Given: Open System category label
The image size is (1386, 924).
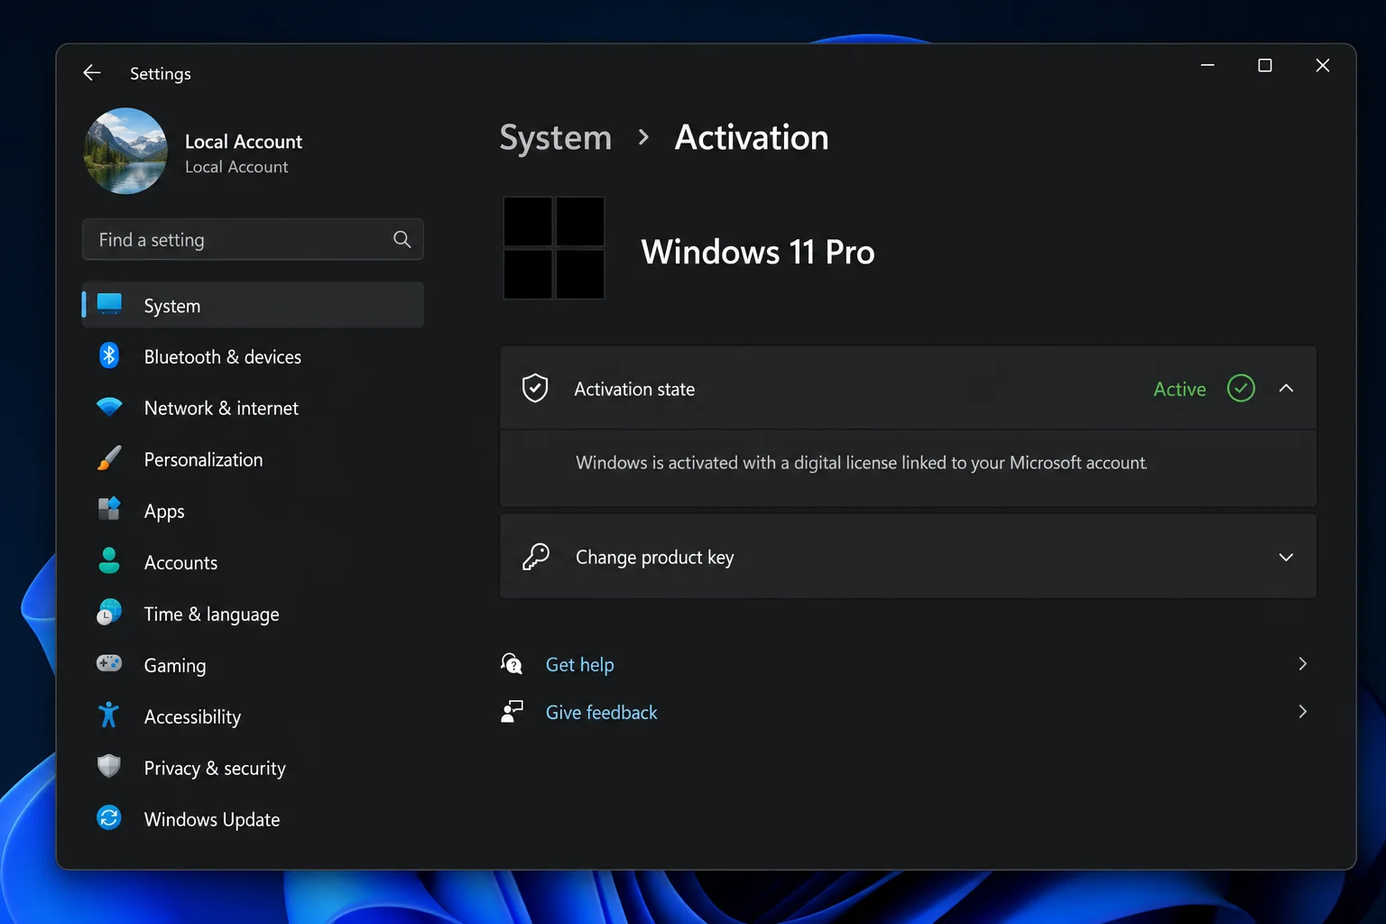Looking at the screenshot, I should click(x=172, y=306).
